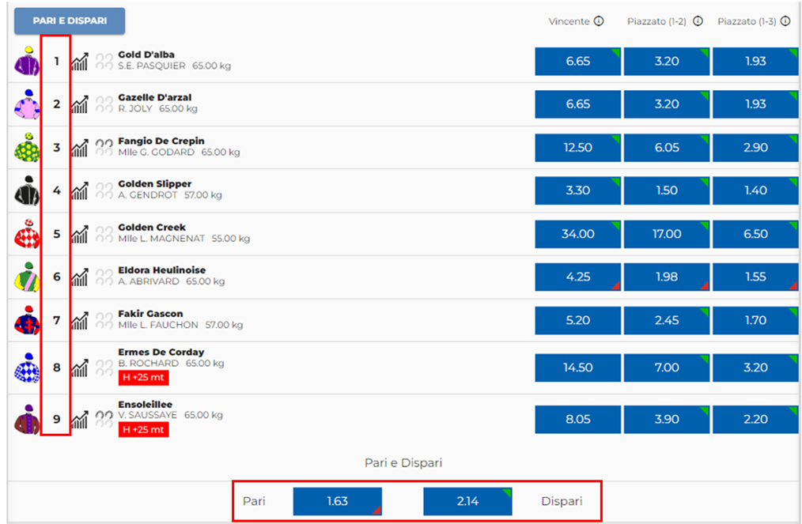Screen dimensions: 802x524
Task: Select Vincente odds 3.30 for Golden Slipper
Action: [x=577, y=190]
